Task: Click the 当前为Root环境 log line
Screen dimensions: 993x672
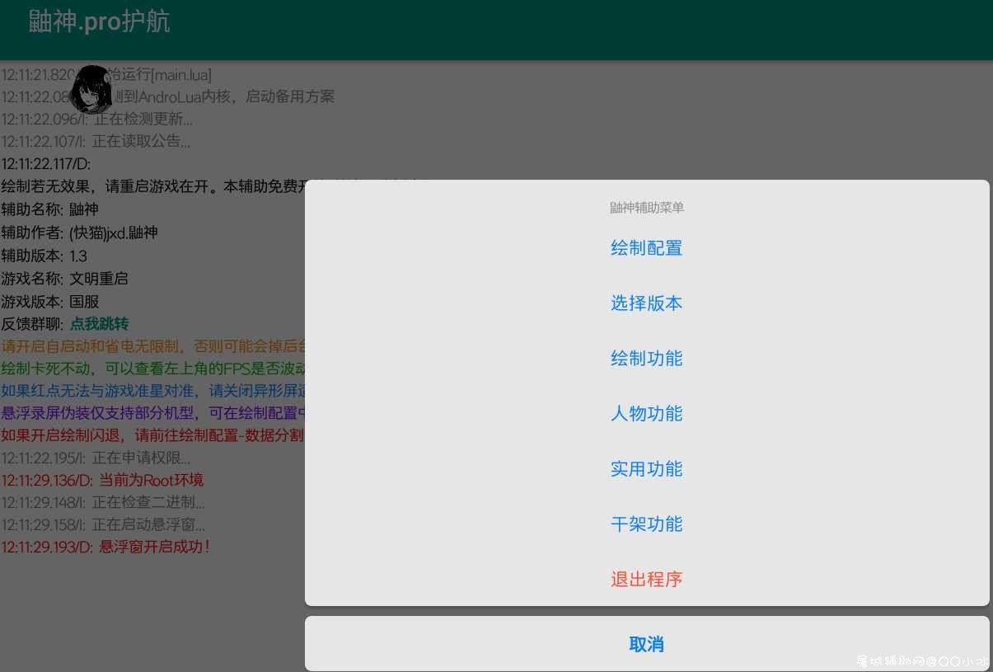Action: click(102, 480)
